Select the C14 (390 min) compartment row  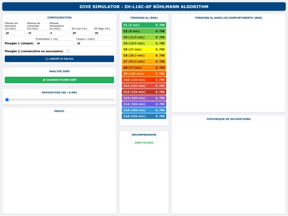point(144,104)
